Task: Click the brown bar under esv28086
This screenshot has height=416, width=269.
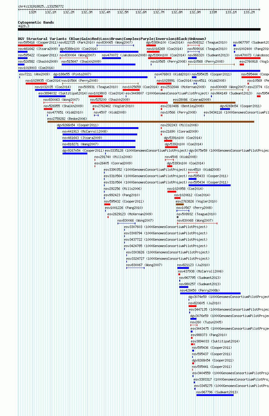Action: point(204,103)
